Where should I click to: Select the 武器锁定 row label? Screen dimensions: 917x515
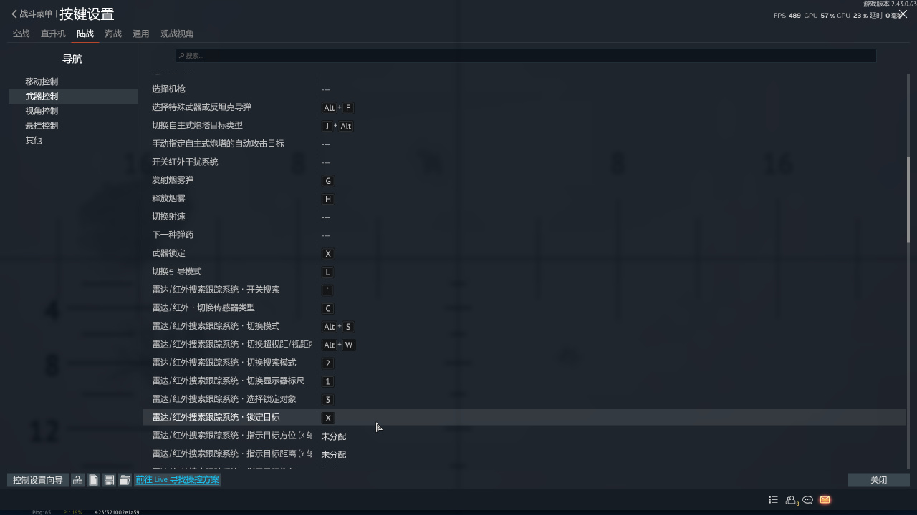(168, 253)
